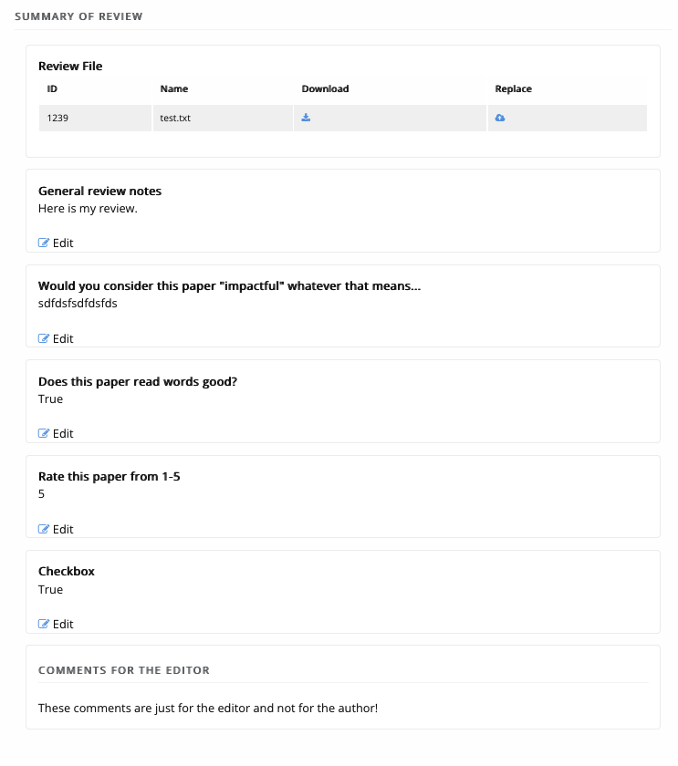Click the ID column header
Image resolution: width=678 pixels, height=766 pixels.
[x=53, y=89]
